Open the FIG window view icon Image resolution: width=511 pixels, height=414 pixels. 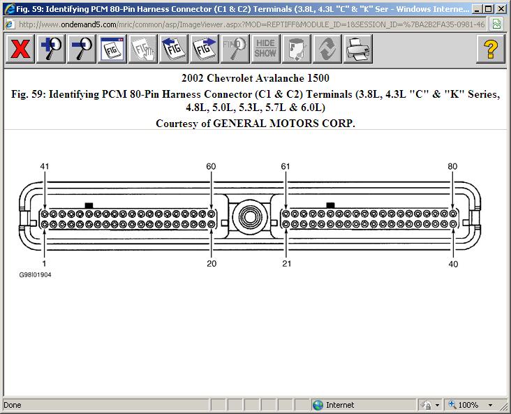[x=112, y=49]
